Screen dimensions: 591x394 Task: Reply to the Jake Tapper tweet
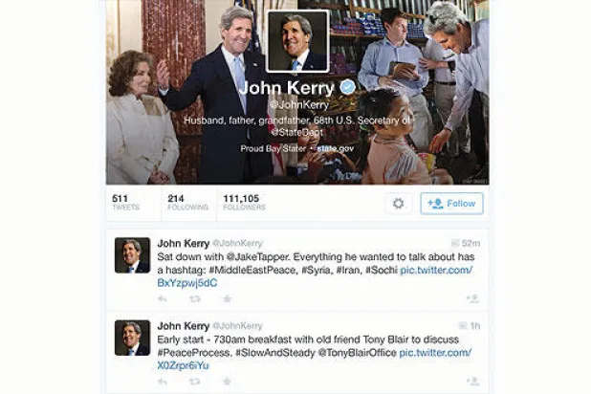pyautogui.click(x=163, y=299)
